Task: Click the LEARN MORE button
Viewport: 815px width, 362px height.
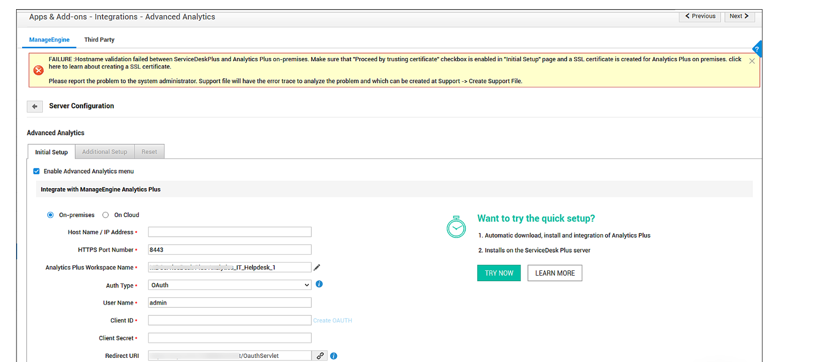Action: (x=555, y=273)
